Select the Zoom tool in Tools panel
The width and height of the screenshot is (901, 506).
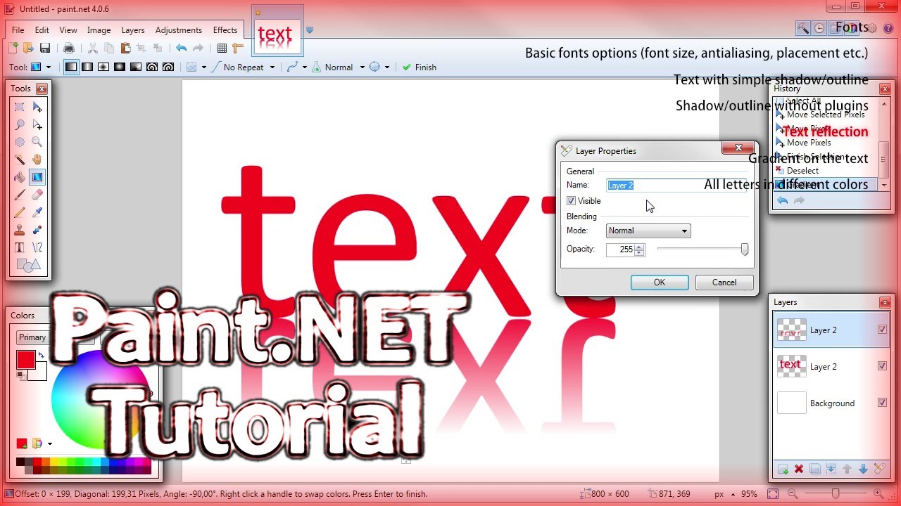(37, 142)
